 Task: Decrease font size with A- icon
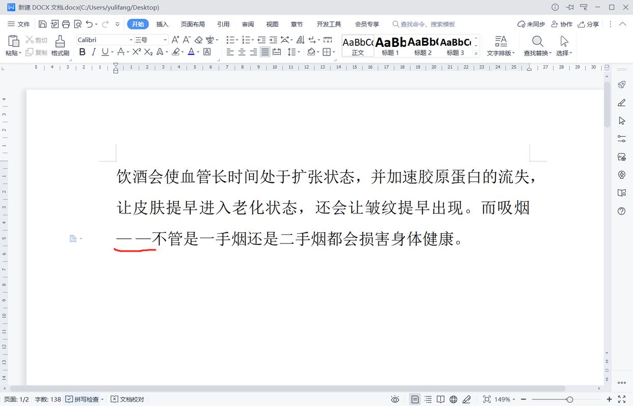(x=187, y=40)
